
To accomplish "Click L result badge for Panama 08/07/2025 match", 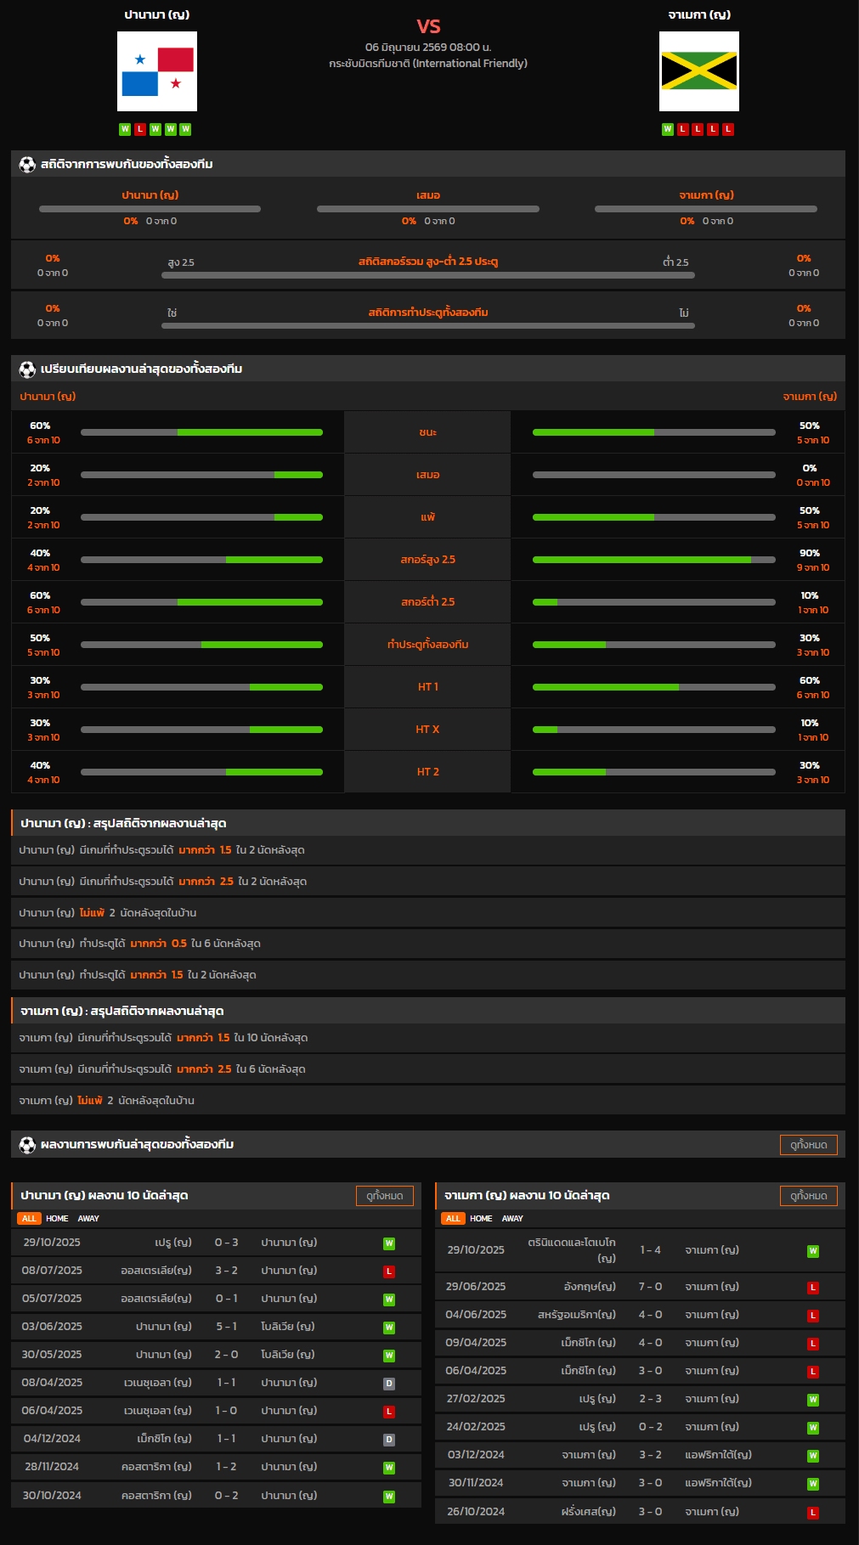I will tap(389, 1272).
